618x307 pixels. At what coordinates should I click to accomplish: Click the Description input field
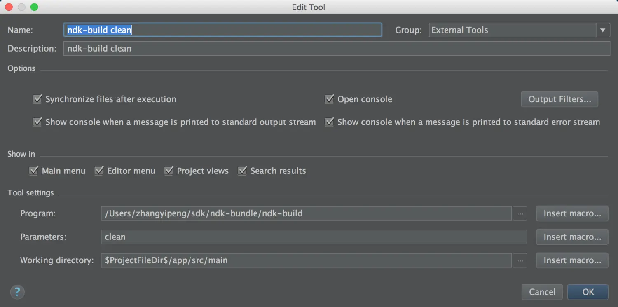(x=337, y=48)
